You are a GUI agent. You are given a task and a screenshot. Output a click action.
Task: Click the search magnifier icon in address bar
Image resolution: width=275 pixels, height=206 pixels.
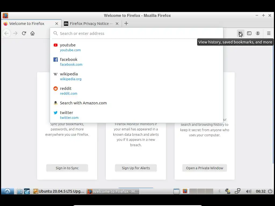[55, 33]
